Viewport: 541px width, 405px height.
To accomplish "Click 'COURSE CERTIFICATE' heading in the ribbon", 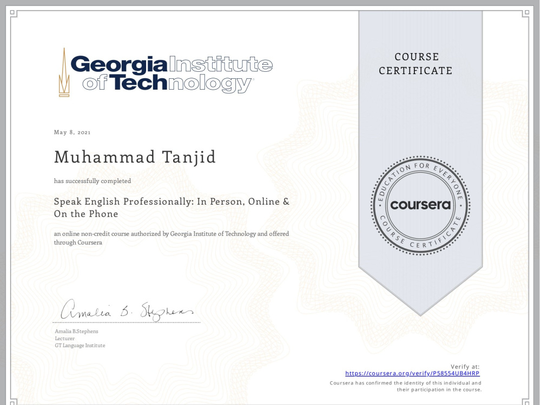I will [x=415, y=64].
